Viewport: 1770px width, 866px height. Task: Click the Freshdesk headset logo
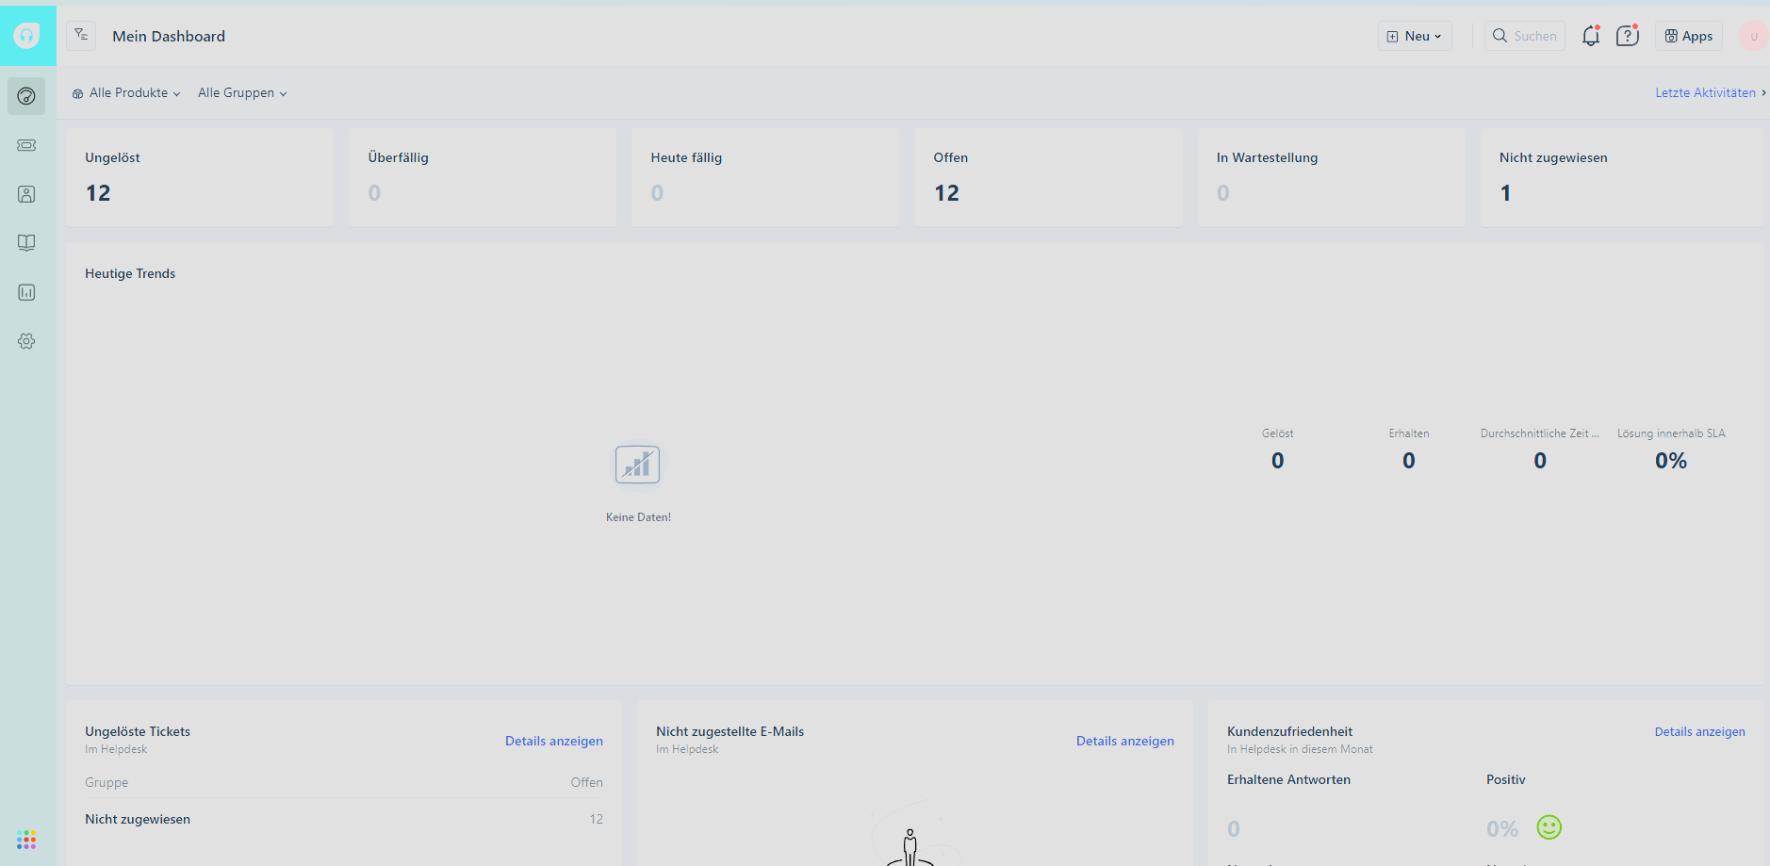(27, 36)
